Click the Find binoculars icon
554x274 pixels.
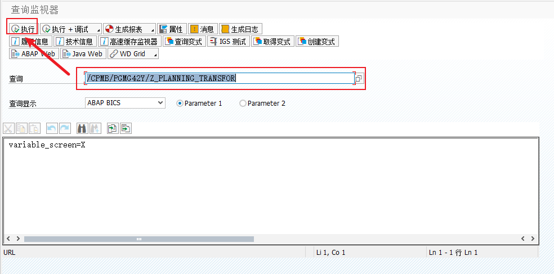82,128
